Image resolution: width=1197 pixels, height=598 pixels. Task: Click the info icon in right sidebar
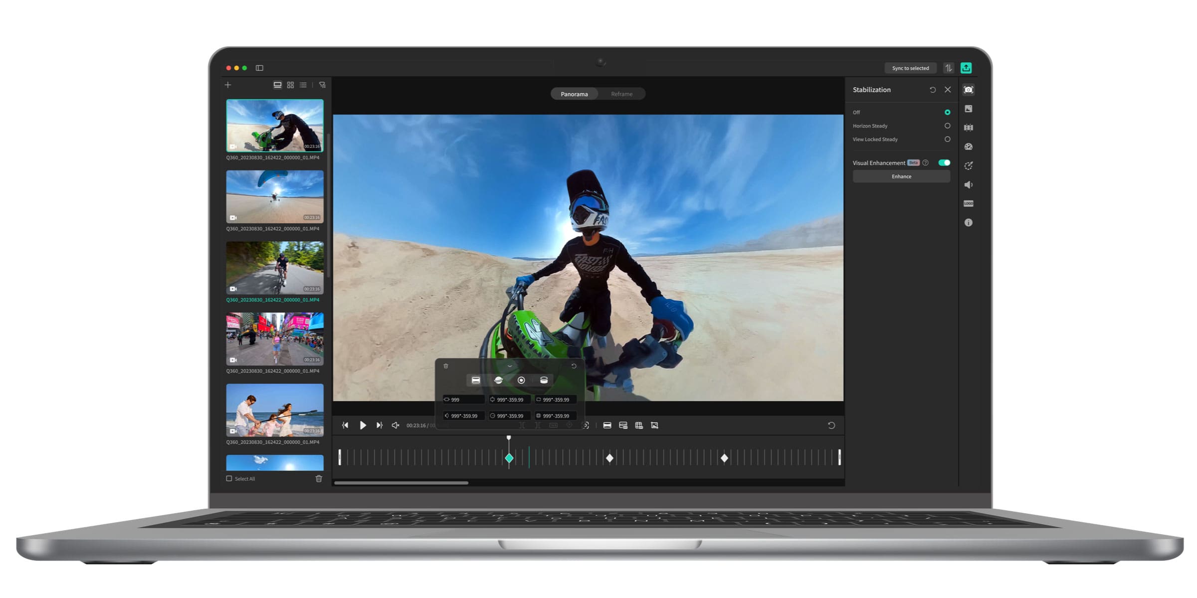(968, 223)
